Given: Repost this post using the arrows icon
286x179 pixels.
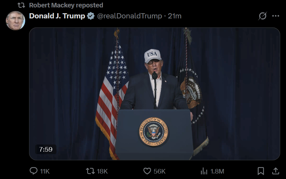Looking at the screenshot, I should pos(90,171).
